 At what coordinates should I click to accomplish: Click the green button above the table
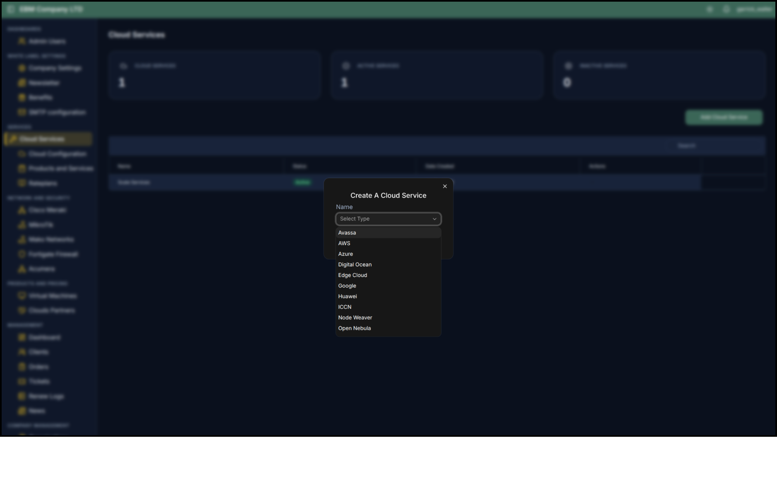pos(724,117)
